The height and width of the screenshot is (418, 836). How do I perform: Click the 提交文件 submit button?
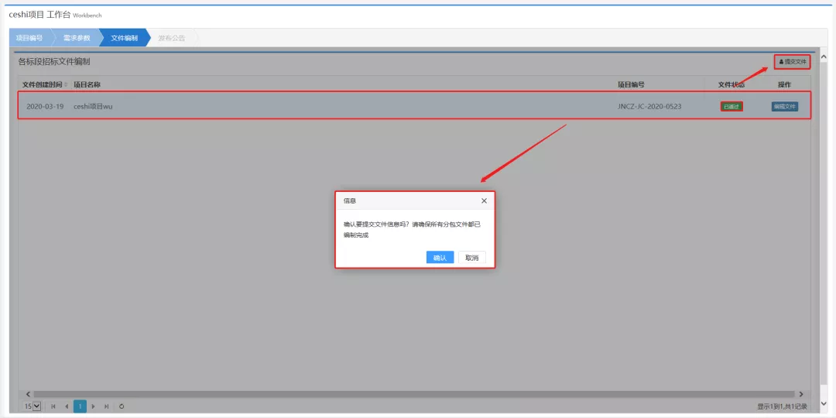pyautogui.click(x=792, y=61)
